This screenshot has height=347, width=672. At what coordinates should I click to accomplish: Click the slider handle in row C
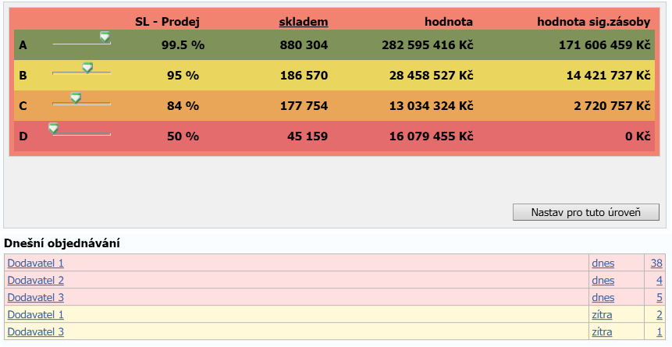(x=76, y=97)
